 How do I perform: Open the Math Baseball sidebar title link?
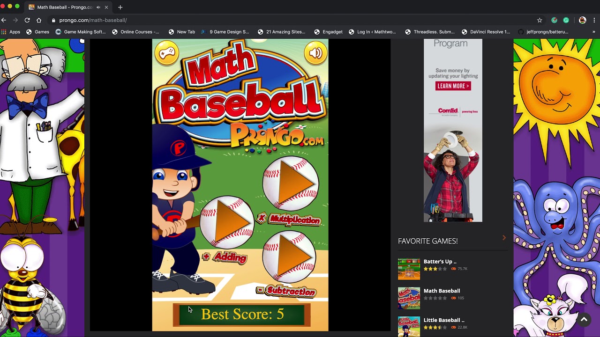tap(442, 291)
